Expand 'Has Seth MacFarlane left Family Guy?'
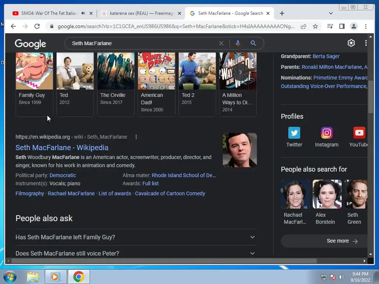 pyautogui.click(x=136, y=237)
